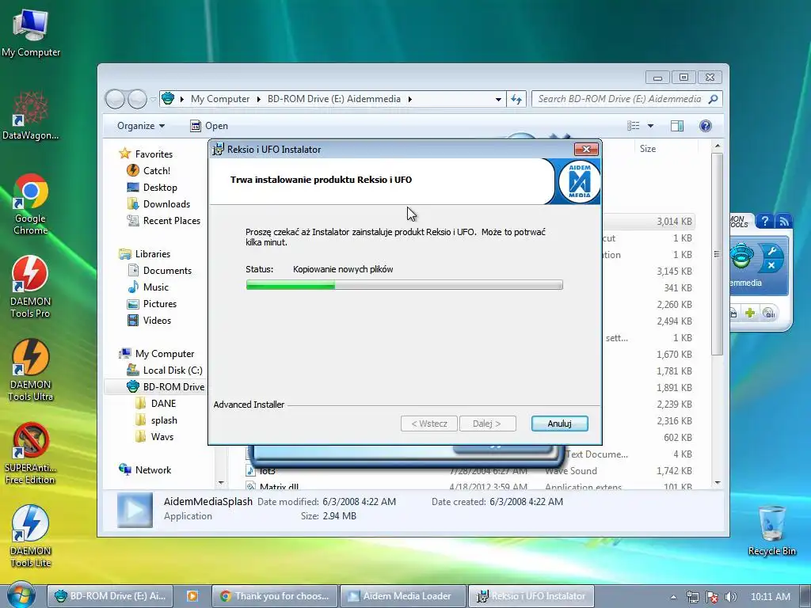This screenshot has height=608, width=811.
Task: Launch Google Chrome from the desktop
Action: [x=31, y=205]
